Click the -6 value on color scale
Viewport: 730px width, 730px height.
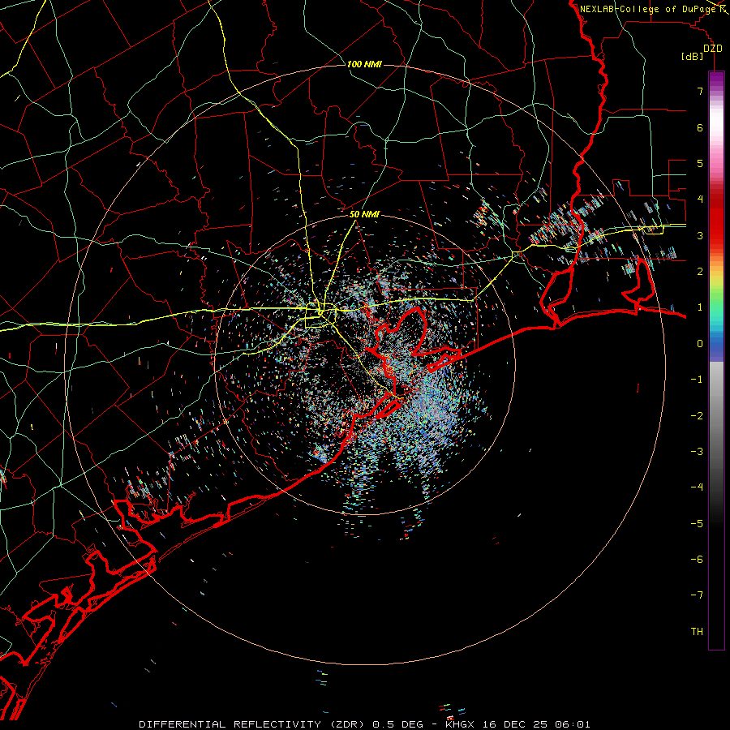(x=697, y=560)
